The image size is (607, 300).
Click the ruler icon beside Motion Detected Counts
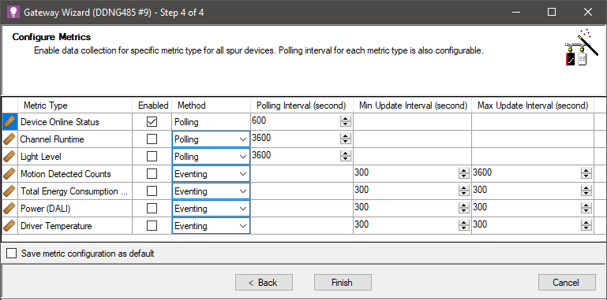[x=9, y=174]
